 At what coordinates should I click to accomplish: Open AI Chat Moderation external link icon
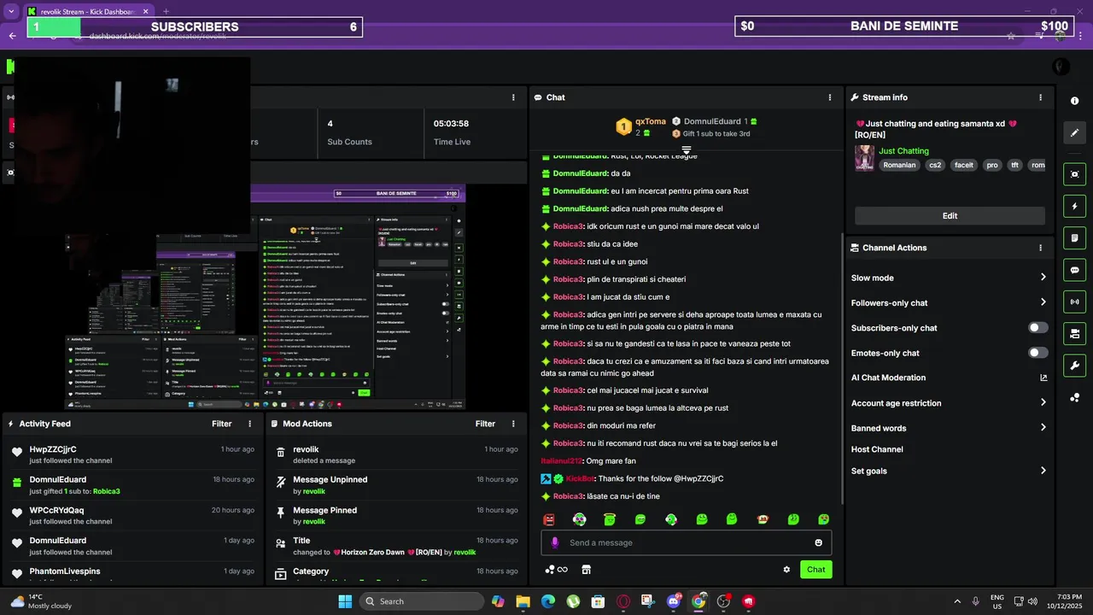[1043, 378]
